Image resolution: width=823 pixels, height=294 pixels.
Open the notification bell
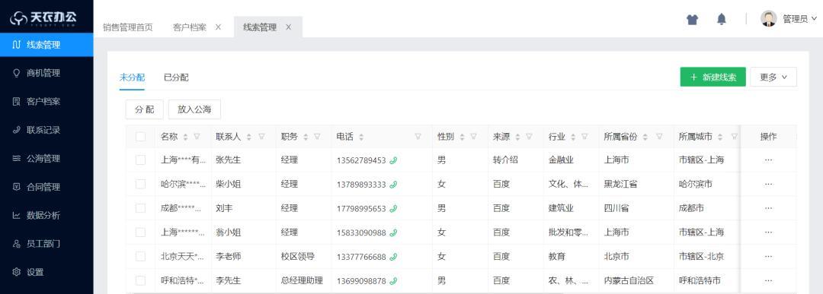click(x=722, y=19)
